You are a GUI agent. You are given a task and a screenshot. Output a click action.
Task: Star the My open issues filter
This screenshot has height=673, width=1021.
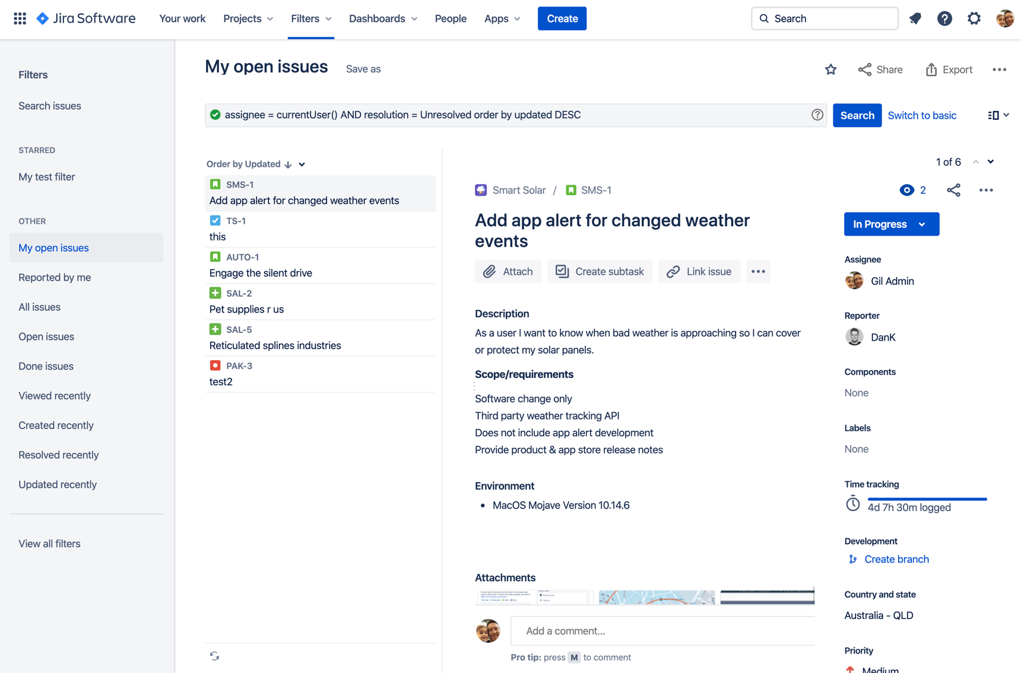(x=830, y=69)
